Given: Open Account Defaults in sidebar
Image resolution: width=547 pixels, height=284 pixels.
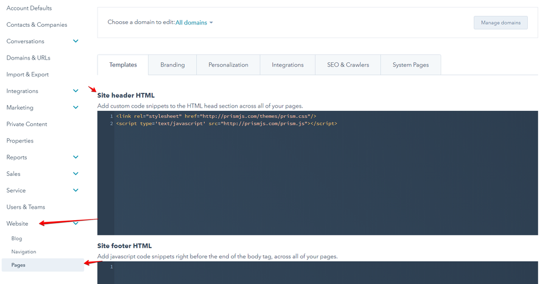Looking at the screenshot, I should point(29,8).
